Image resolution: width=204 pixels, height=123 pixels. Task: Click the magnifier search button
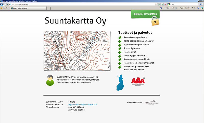(200, 4)
